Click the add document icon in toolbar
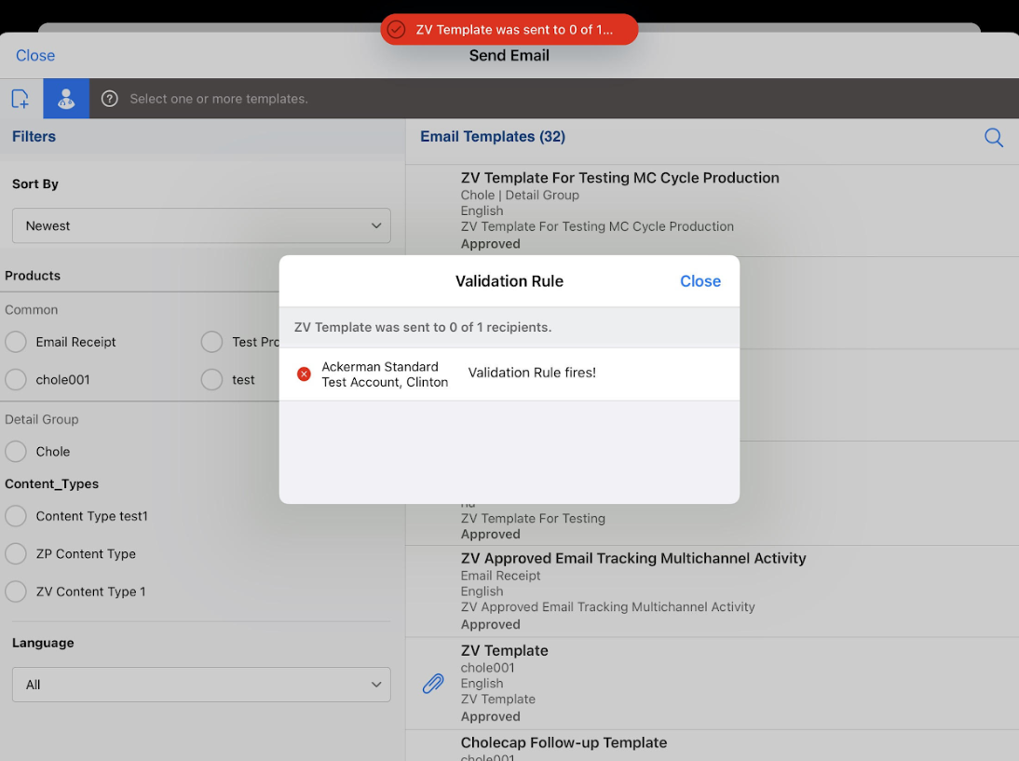This screenshot has width=1019, height=761. pos(20,99)
